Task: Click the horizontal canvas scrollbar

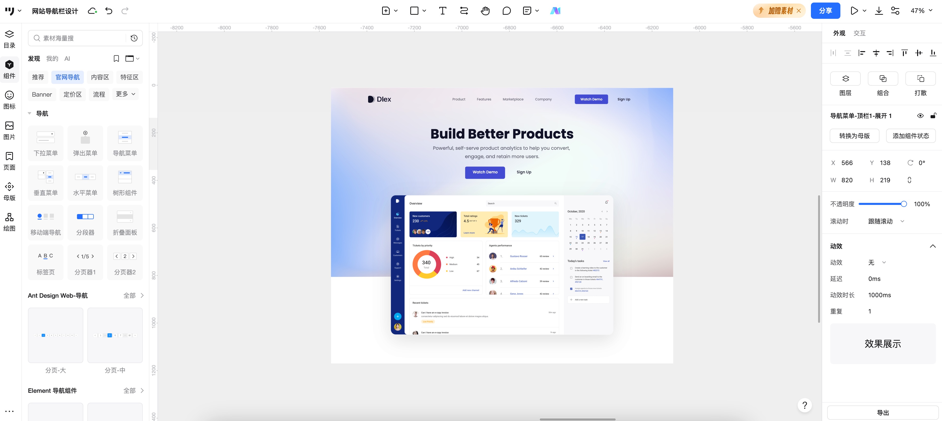Action: (577, 419)
